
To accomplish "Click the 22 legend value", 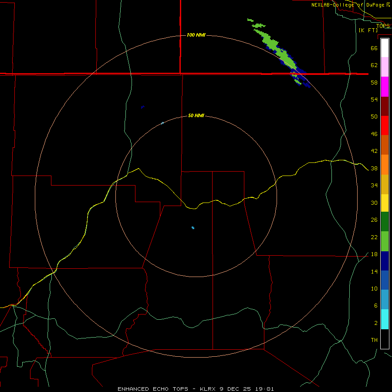I will pos(374,237).
